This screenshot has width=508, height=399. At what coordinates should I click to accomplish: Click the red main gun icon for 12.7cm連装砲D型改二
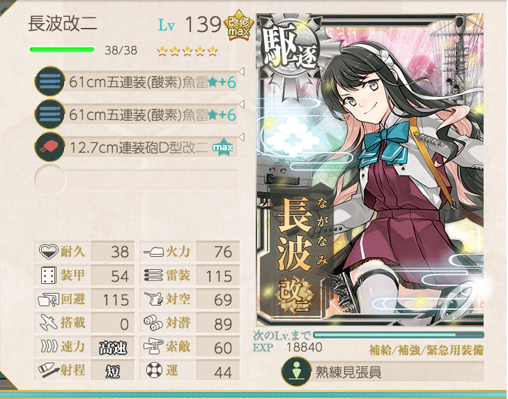tap(49, 148)
